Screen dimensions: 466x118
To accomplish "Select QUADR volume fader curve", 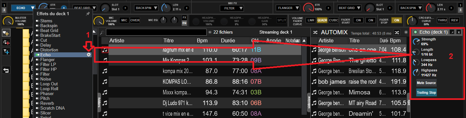I will click(322, 20).
